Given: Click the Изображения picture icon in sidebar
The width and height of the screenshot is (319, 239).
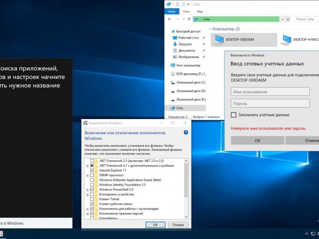Looking at the screenshot, I should 175,57.
